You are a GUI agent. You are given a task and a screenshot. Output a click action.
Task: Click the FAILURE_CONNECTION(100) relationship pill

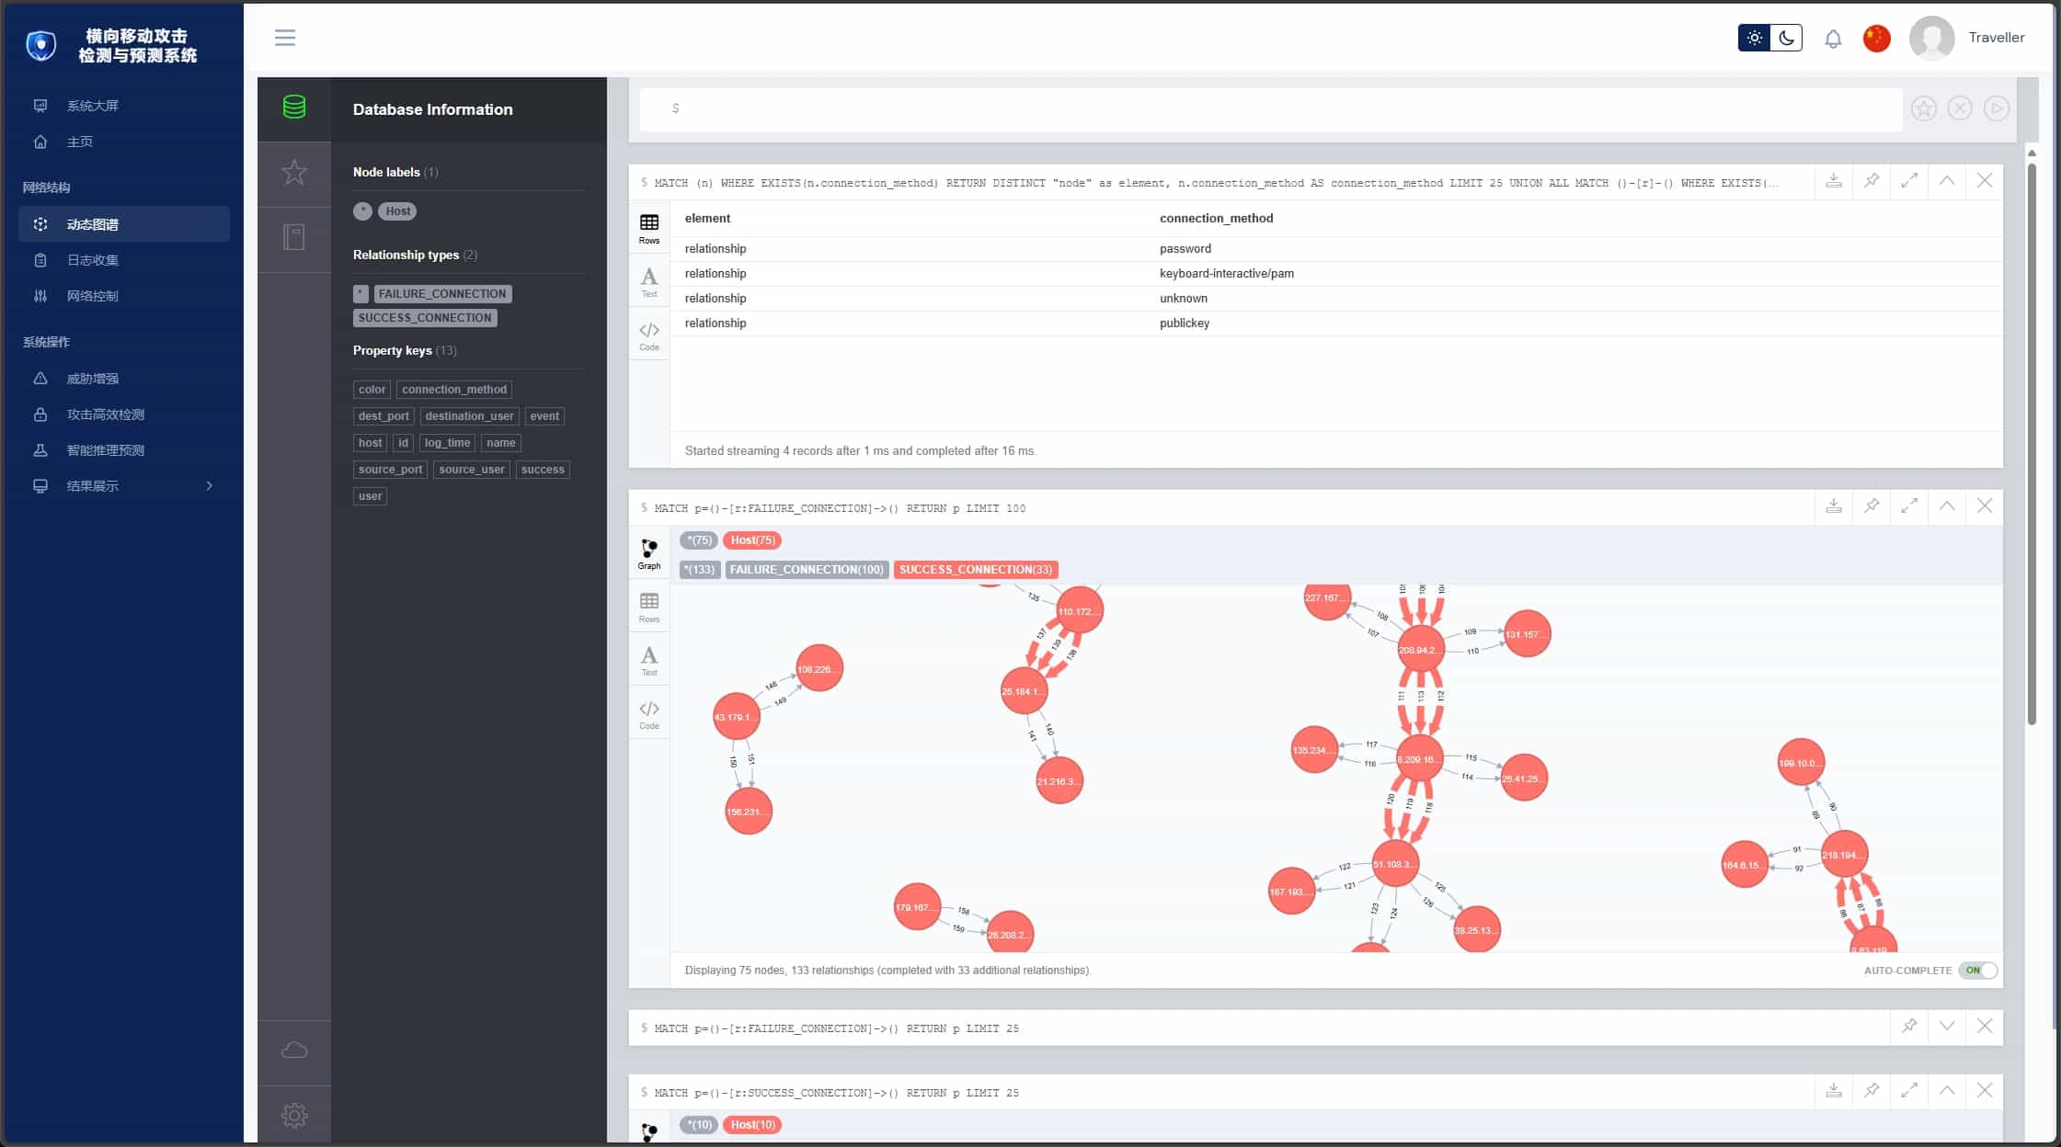[807, 570]
